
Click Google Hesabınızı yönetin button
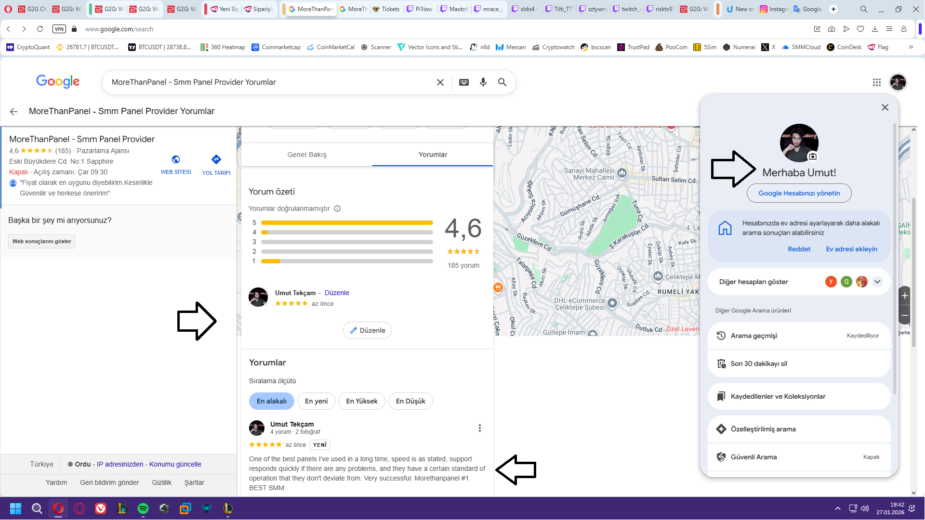tap(799, 193)
